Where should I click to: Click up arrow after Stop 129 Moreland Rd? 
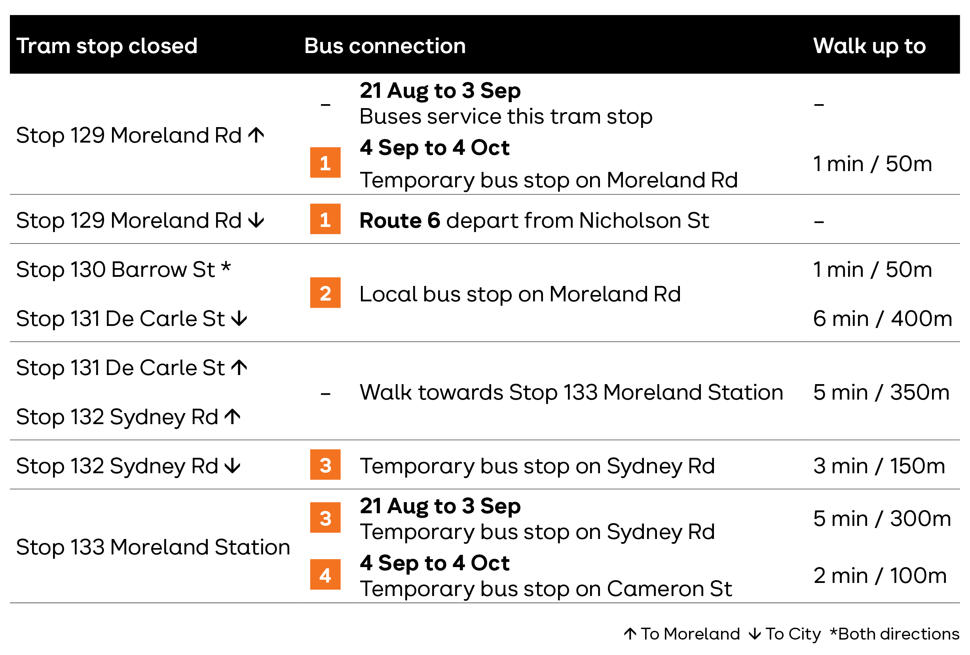256,135
